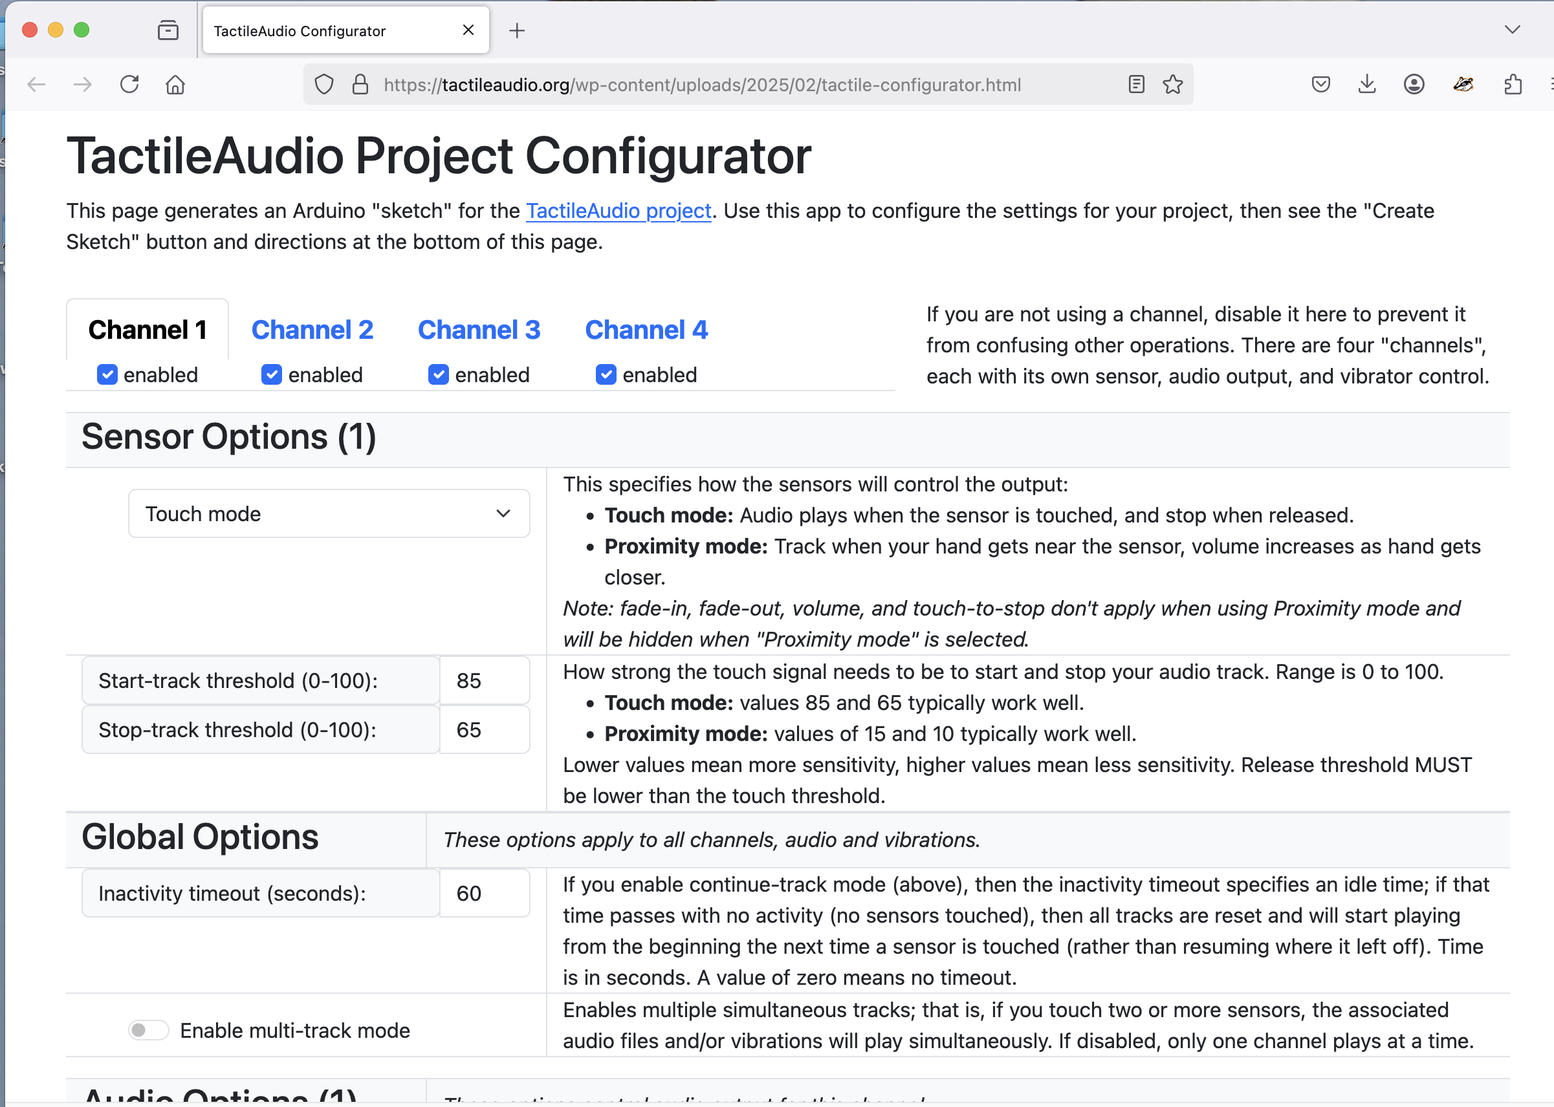Click the Start-track threshold value field

coord(484,680)
